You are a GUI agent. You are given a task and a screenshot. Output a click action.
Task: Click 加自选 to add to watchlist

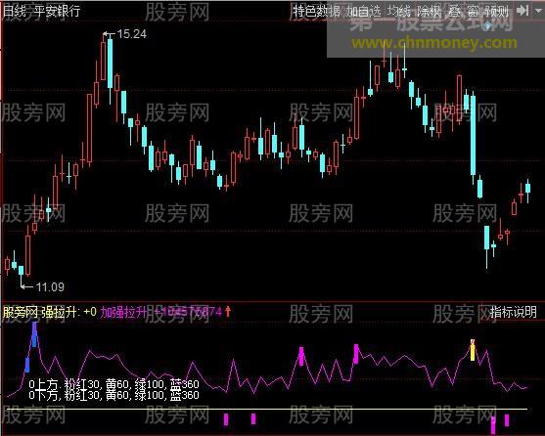coord(363,12)
